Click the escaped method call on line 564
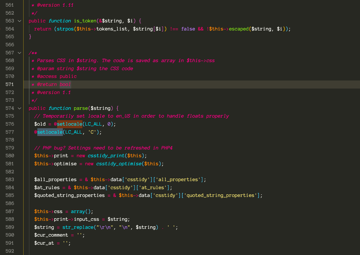This screenshot has width=360, height=255. [x=239, y=29]
